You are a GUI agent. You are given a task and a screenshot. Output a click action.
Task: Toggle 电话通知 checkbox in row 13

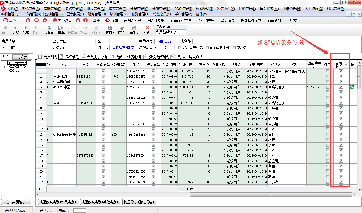coord(104,135)
